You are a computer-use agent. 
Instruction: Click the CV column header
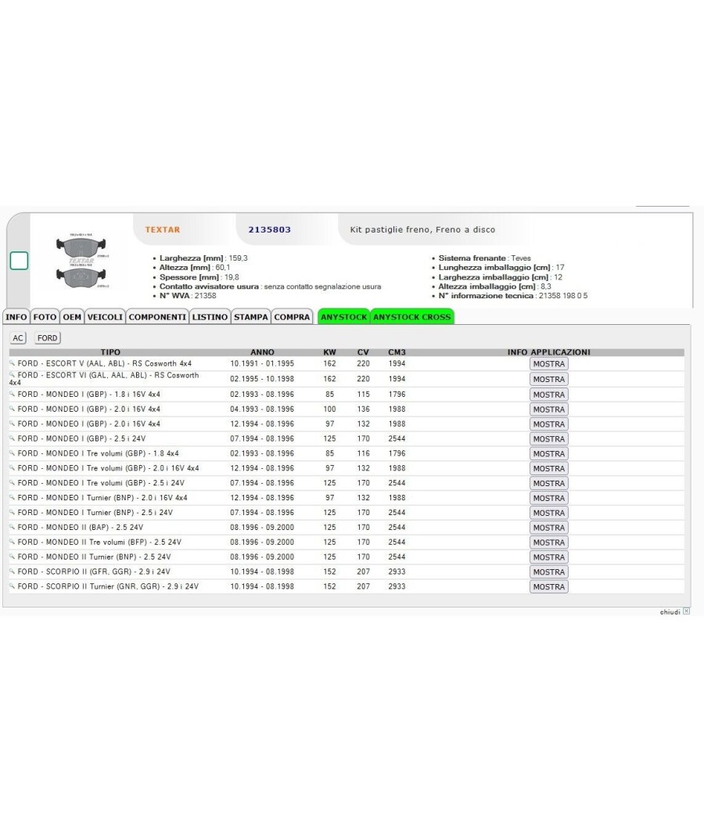coord(363,352)
